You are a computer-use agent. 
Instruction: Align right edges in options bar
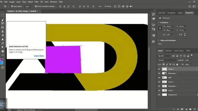coord(68,6)
